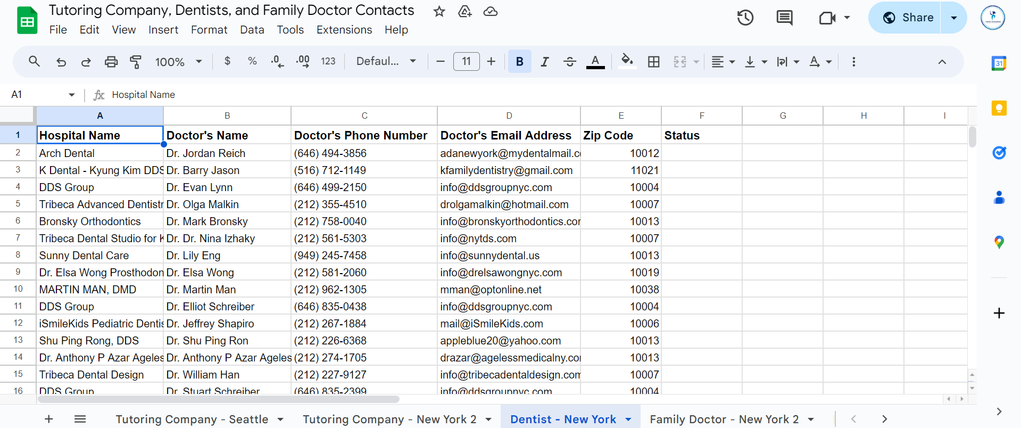The height and width of the screenshot is (428, 1021).
Task: Expand the font family dropdown
Action: click(x=386, y=62)
